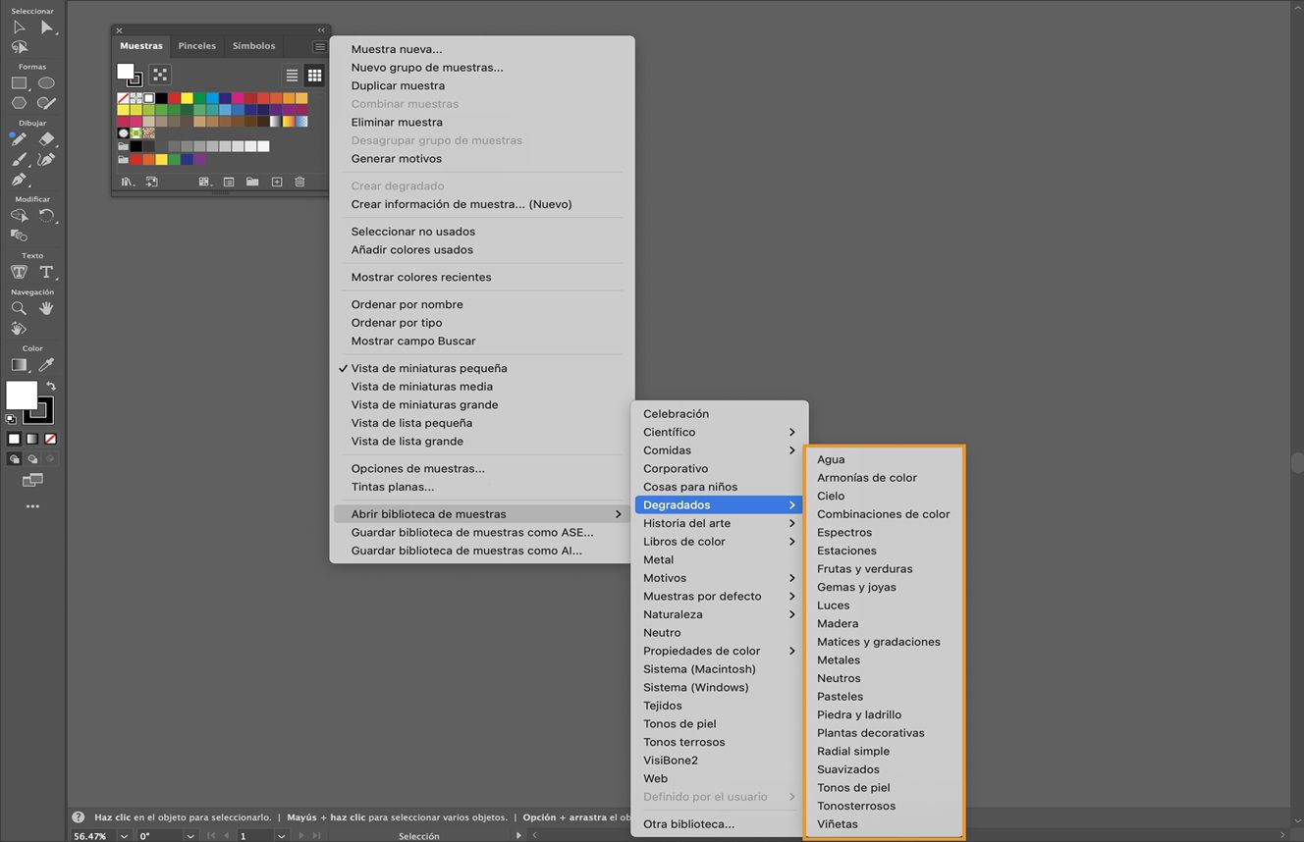Activate the Zoom magnifier tool

pos(19,308)
